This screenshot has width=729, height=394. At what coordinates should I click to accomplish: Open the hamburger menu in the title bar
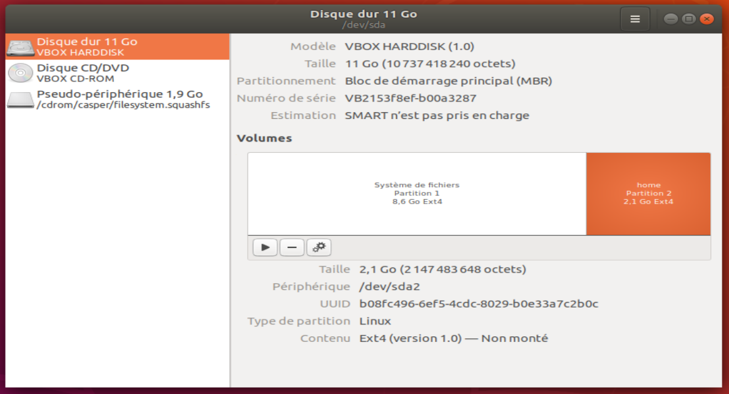point(635,19)
